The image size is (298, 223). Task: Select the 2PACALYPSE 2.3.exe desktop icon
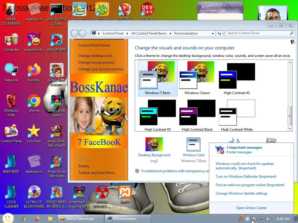tap(56, 14)
